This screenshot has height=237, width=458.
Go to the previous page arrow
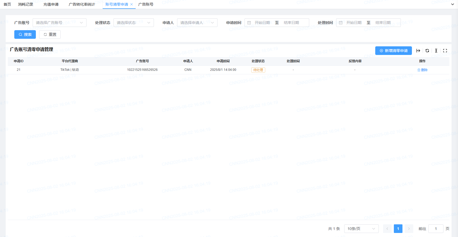[x=387, y=229]
